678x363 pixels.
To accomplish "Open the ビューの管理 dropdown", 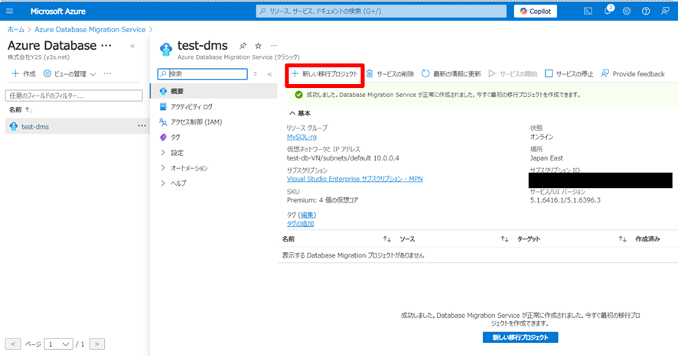I will tap(70, 73).
